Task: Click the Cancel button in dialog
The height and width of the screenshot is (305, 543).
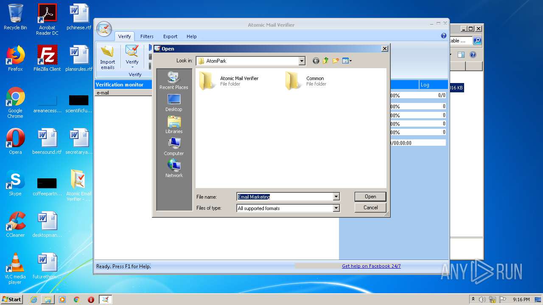Action: click(370, 208)
